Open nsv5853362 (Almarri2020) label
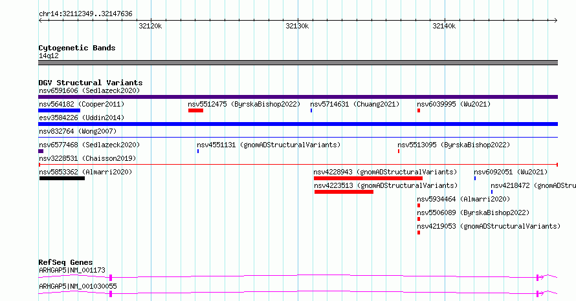 tap(85, 172)
